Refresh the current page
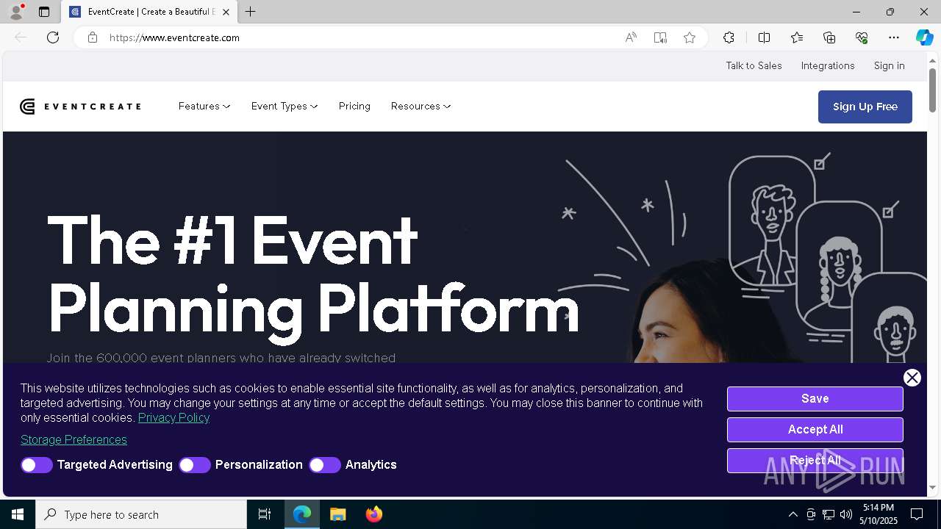941x529 pixels. [53, 37]
